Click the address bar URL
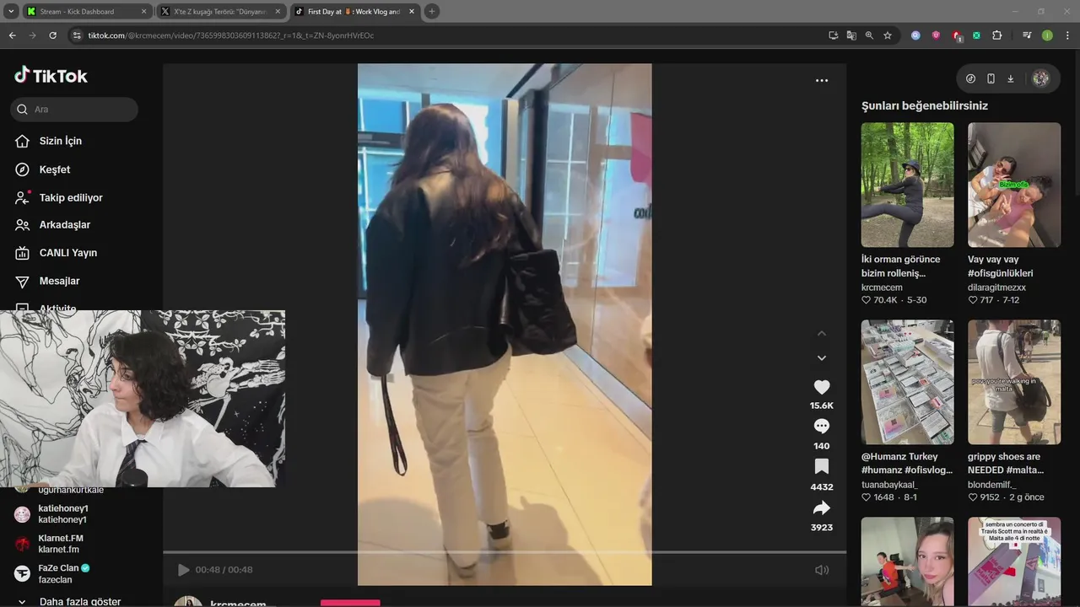 (x=230, y=35)
